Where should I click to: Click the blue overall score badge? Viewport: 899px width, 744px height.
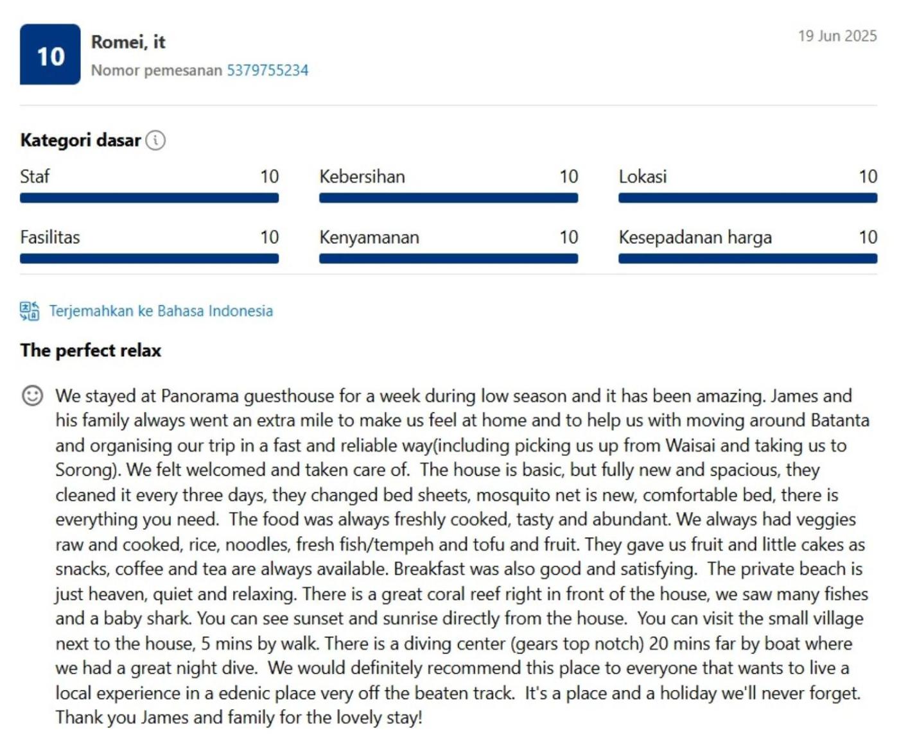tap(50, 55)
